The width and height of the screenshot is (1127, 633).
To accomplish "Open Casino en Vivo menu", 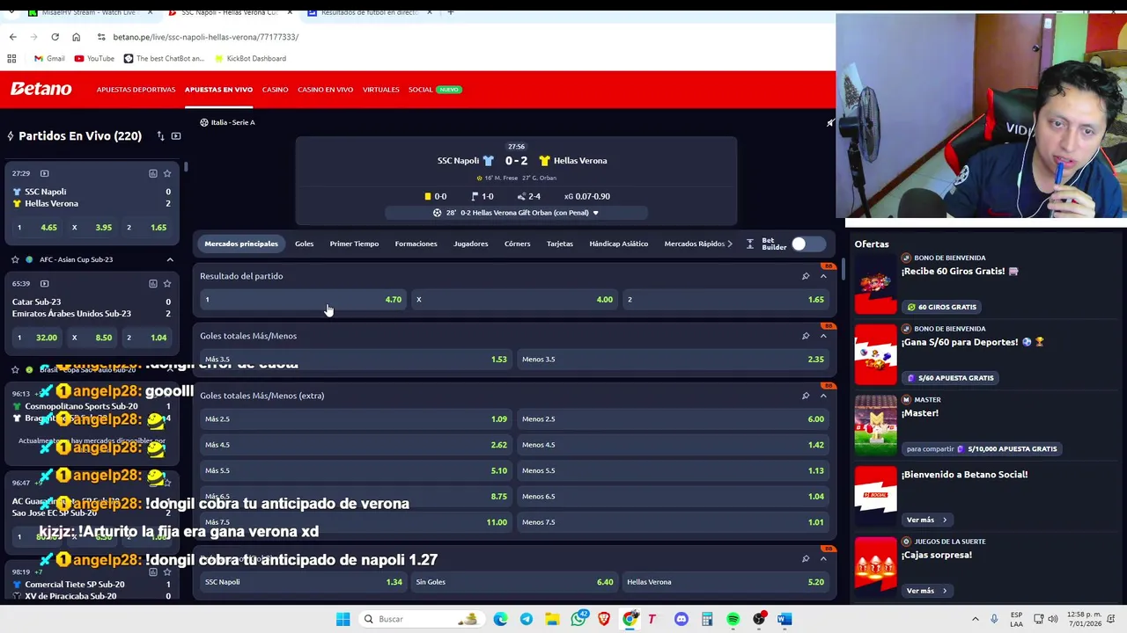I will 325,90.
